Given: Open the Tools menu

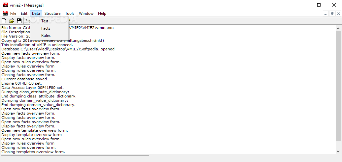Looking at the screenshot, I should pyautogui.click(x=70, y=13).
